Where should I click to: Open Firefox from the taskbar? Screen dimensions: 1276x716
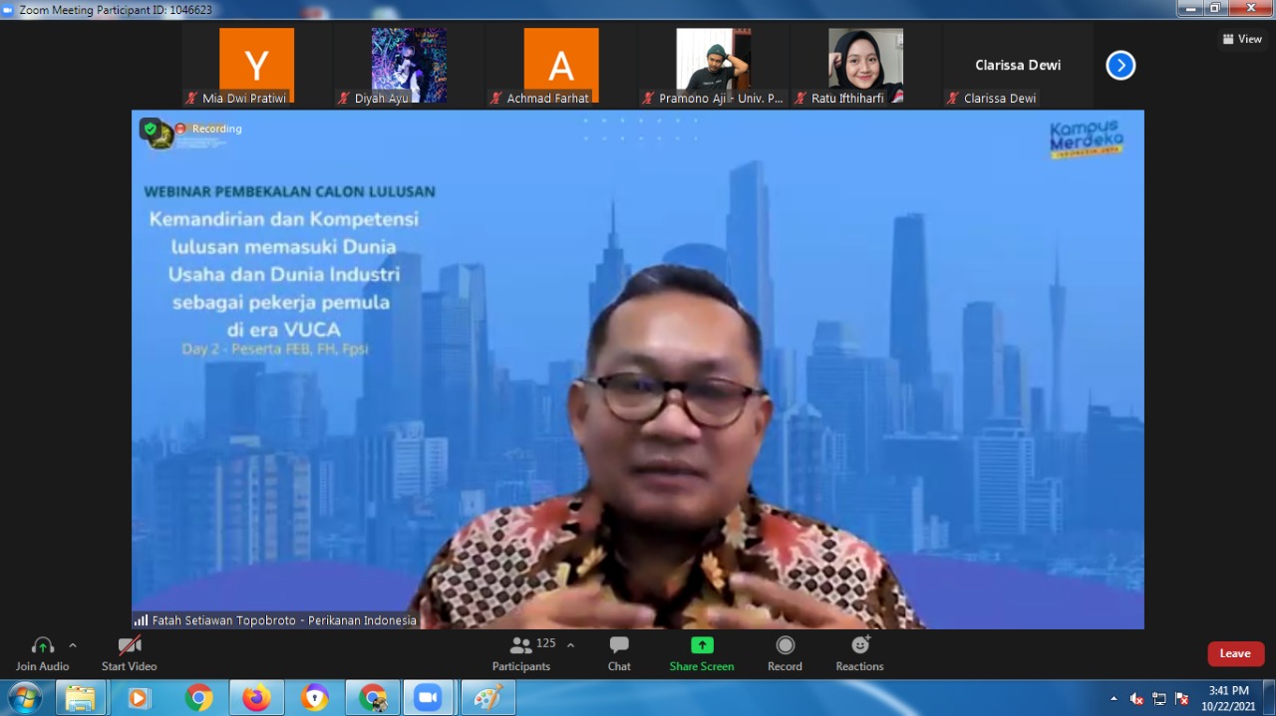[x=256, y=698]
